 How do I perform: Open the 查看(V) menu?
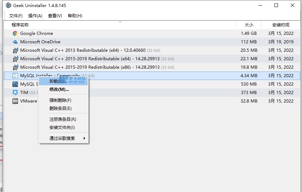coord(55,16)
